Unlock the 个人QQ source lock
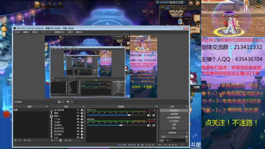Screen dimensions: 265x149 pos(82,119)
